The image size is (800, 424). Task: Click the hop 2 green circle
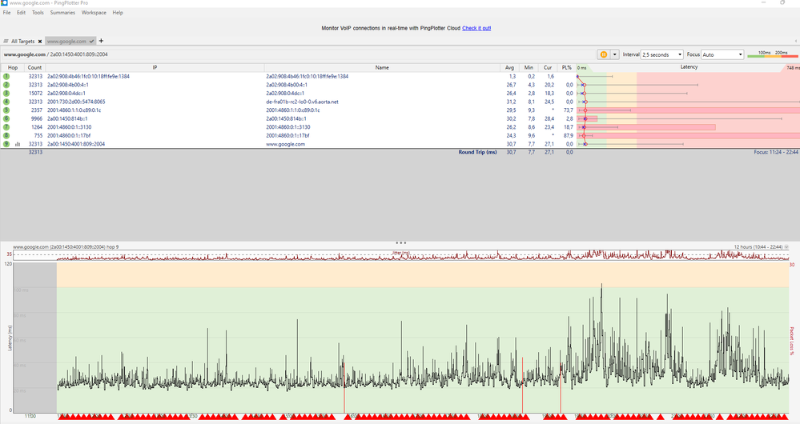pyautogui.click(x=6, y=85)
